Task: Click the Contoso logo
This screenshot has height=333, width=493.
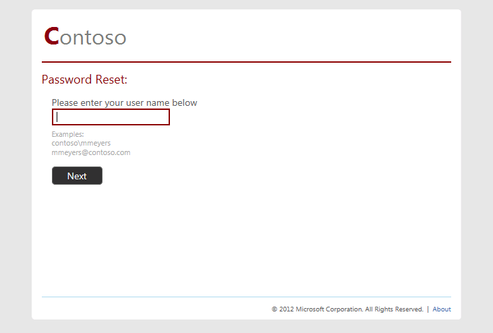Action: (x=85, y=36)
